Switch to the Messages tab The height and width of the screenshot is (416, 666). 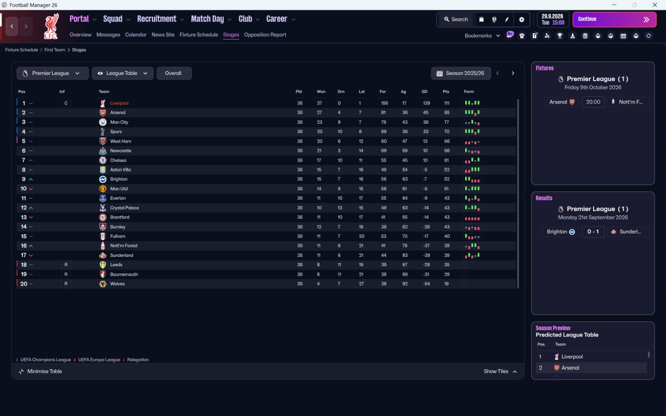(x=108, y=35)
